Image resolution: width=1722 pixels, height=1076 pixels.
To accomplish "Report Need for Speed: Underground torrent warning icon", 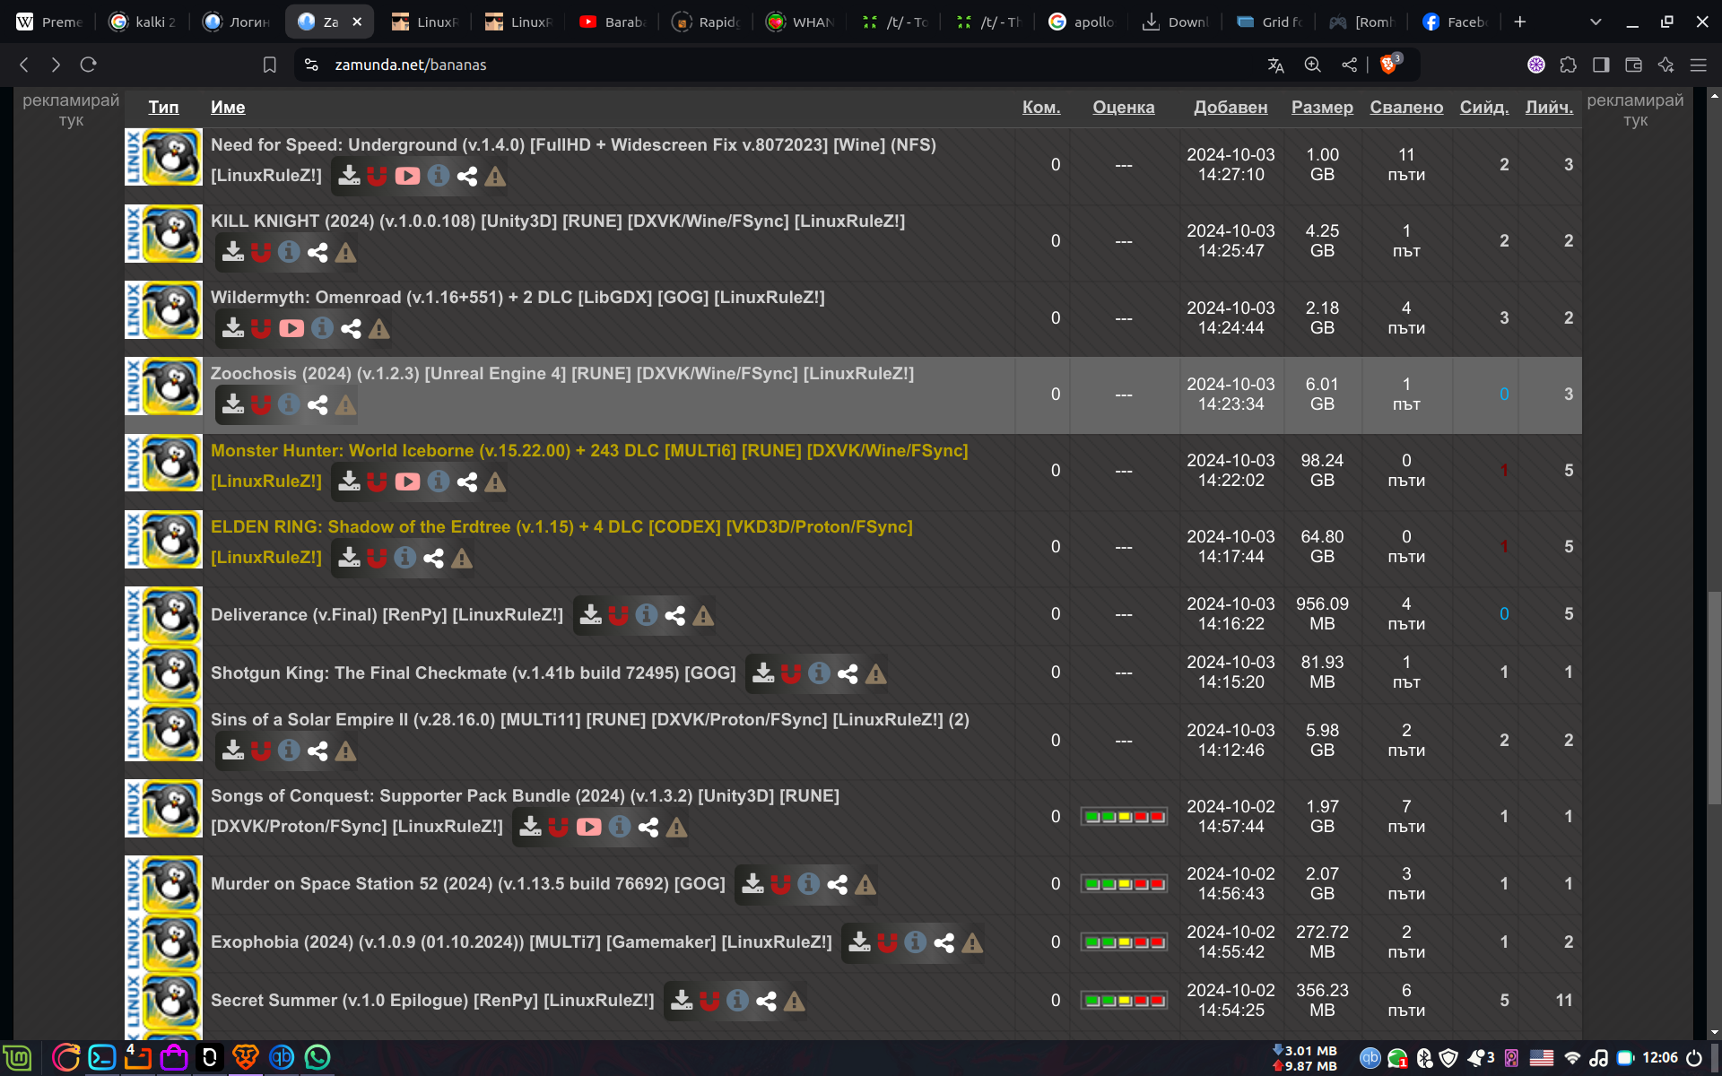I will point(495,177).
